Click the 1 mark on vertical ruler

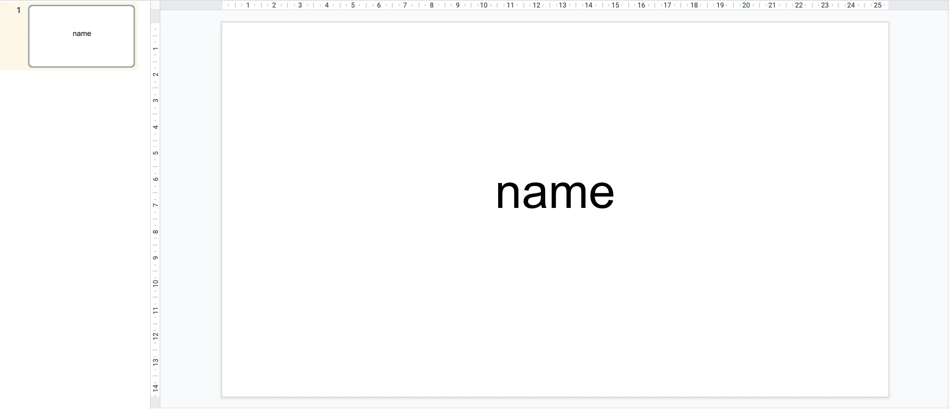[156, 49]
